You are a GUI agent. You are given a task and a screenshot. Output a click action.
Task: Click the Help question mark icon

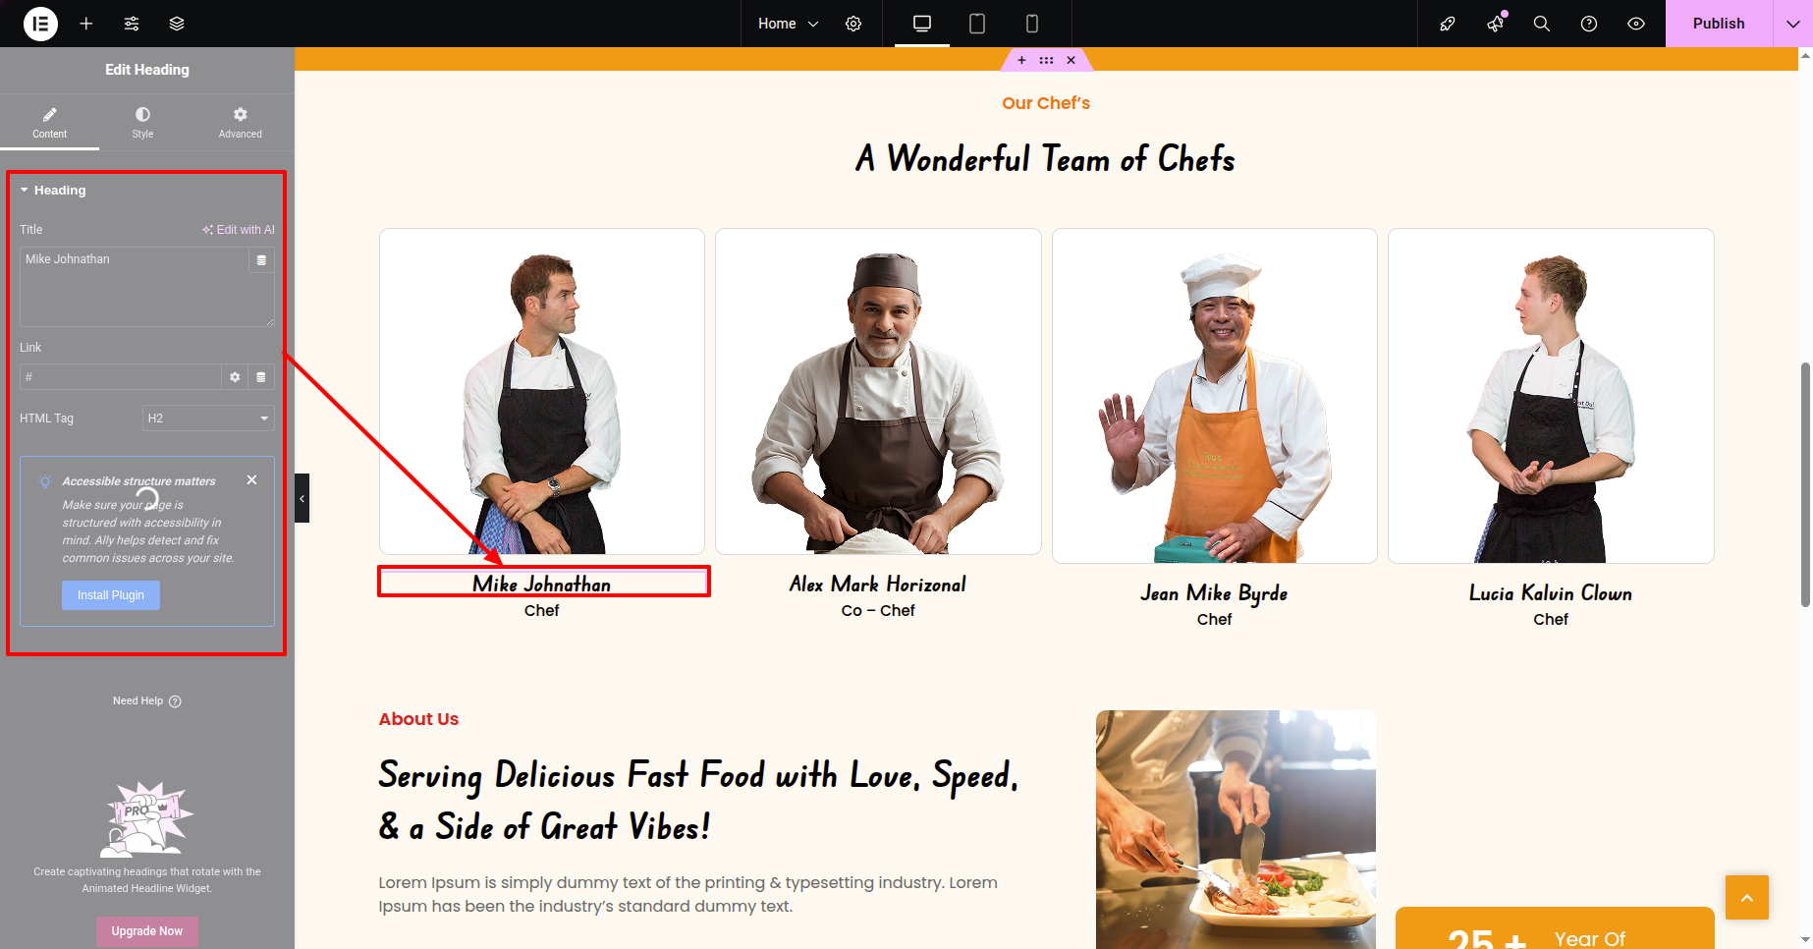pos(1589,24)
